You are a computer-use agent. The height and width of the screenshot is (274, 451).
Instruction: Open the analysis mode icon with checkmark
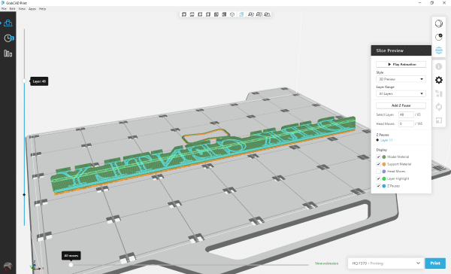point(439,37)
